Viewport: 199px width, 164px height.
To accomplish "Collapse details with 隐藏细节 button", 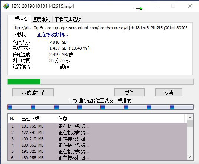I will click(x=33, y=92).
